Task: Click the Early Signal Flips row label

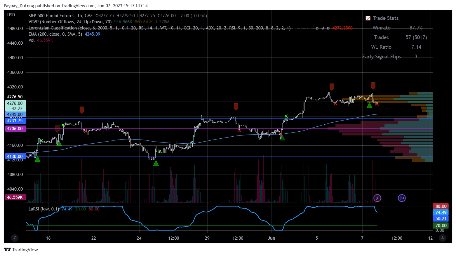Action: (381, 57)
